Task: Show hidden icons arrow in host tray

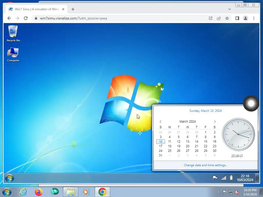Action: [218, 192]
